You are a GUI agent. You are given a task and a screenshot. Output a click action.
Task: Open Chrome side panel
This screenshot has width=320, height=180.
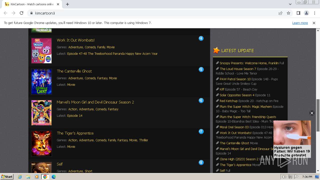[298, 13]
